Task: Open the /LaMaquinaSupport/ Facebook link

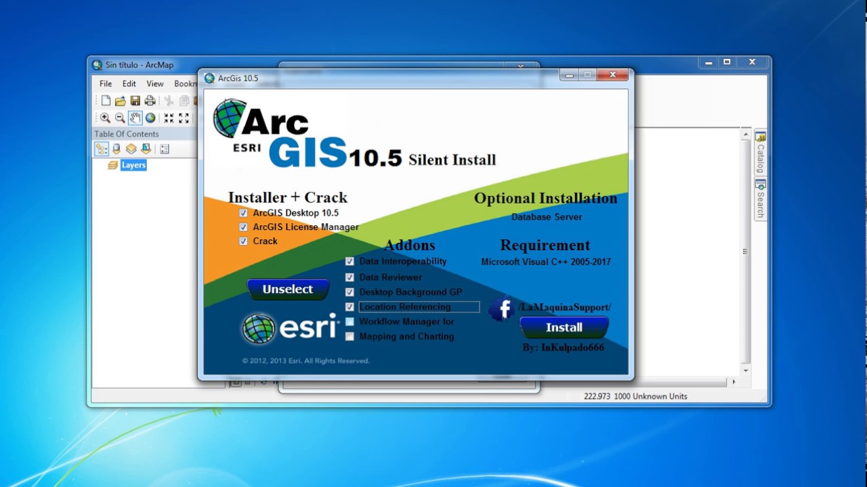Action: (565, 307)
